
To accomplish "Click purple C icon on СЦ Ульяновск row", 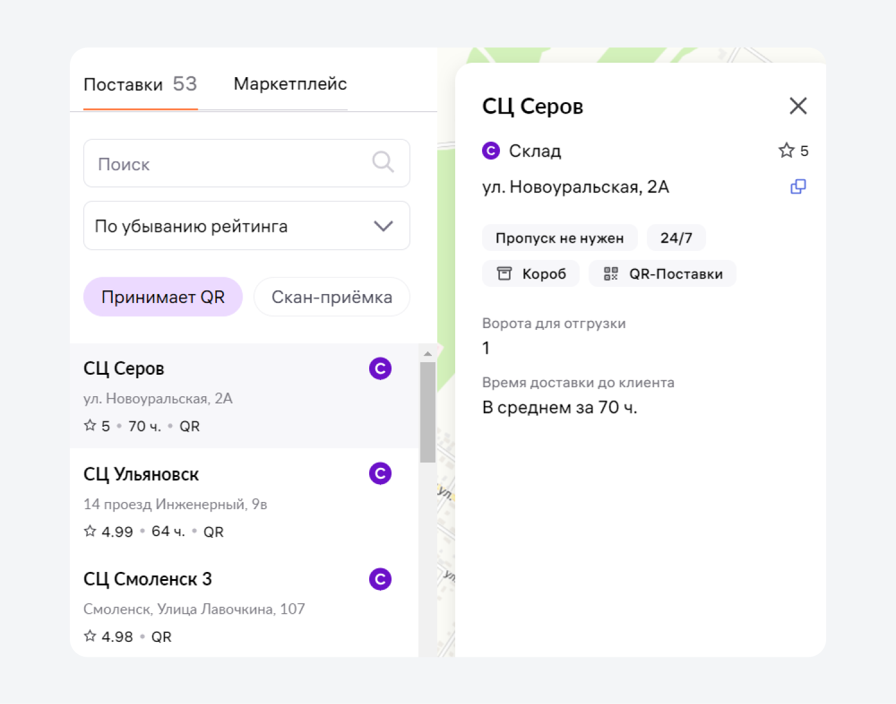I will tap(381, 473).
